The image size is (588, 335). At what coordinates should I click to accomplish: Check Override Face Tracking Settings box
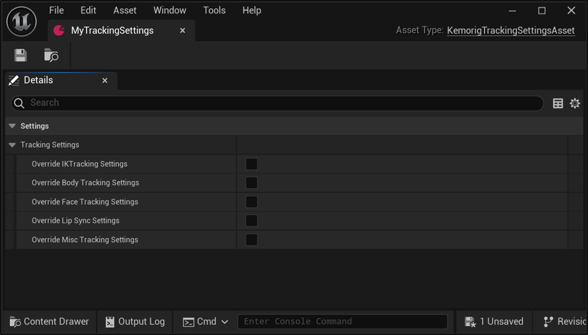252,202
